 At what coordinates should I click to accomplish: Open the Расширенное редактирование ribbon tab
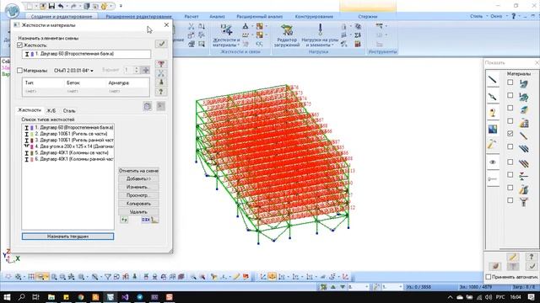point(138,17)
